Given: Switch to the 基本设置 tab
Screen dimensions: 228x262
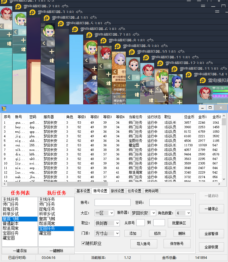Looking at the screenshot, I should tap(83, 191).
